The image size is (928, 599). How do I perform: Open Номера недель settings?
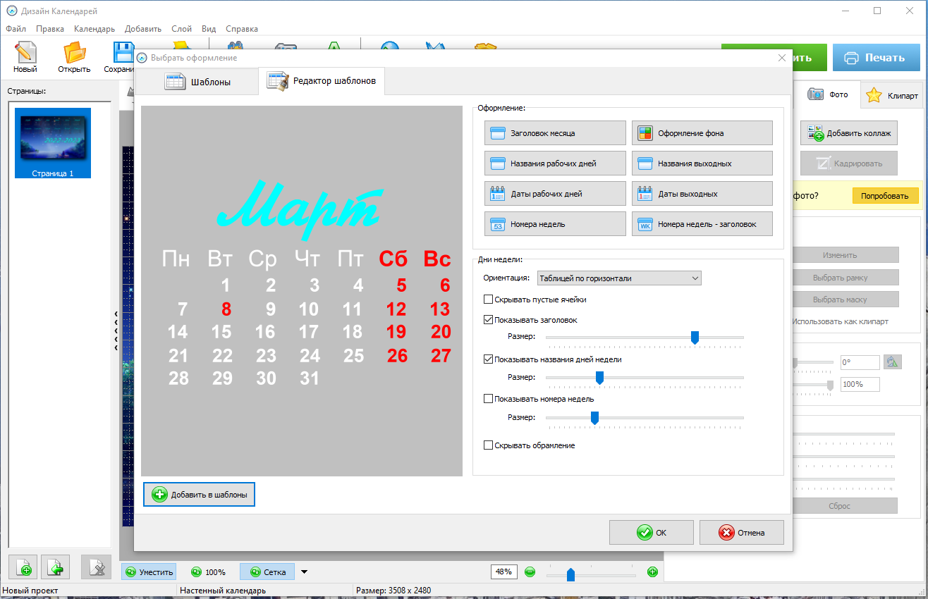click(555, 224)
